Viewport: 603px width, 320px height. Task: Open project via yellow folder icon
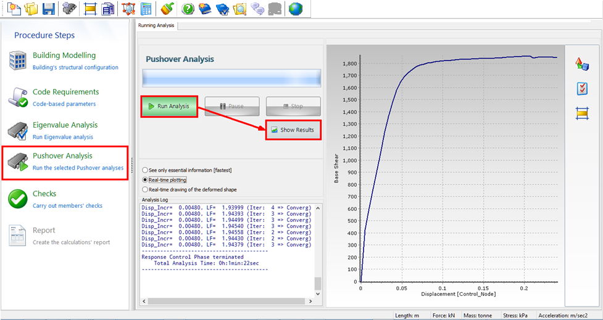[x=31, y=9]
